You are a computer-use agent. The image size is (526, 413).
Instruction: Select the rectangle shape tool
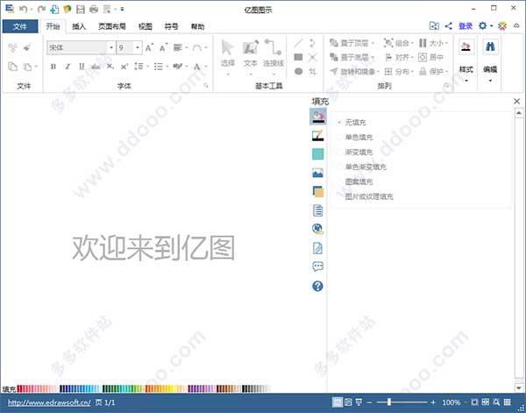[298, 57]
